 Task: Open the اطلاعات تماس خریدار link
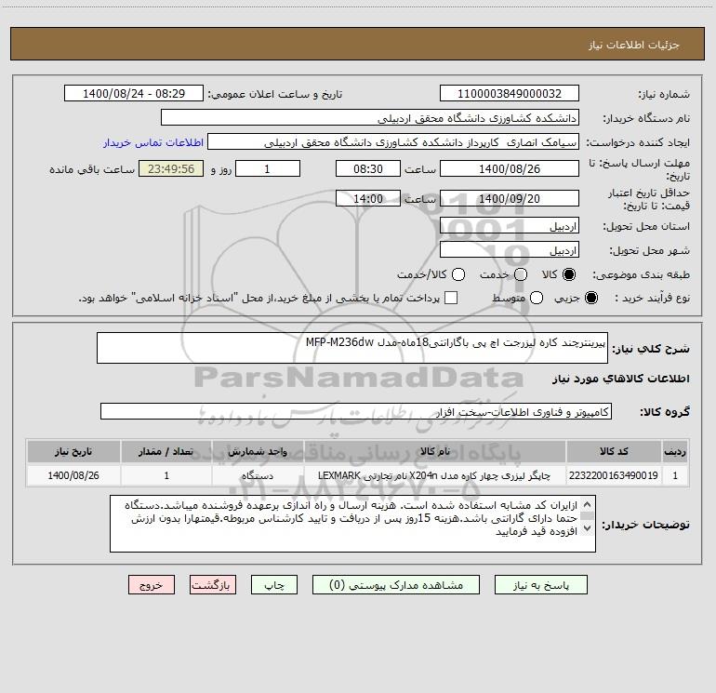153,142
